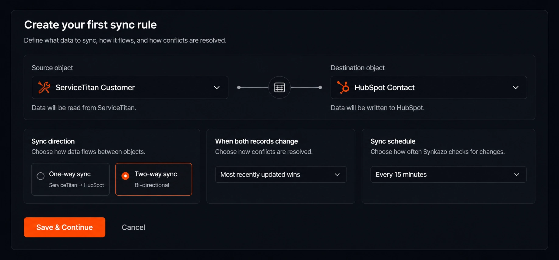Click 'Define what data to sync' subtitle
This screenshot has width=559, height=260.
click(125, 40)
